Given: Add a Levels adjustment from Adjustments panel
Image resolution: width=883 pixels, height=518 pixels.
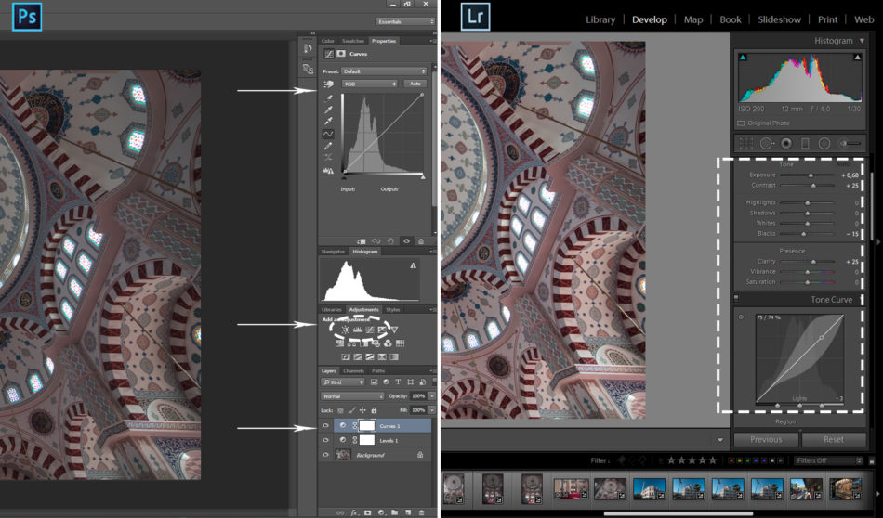Looking at the screenshot, I should tap(357, 330).
